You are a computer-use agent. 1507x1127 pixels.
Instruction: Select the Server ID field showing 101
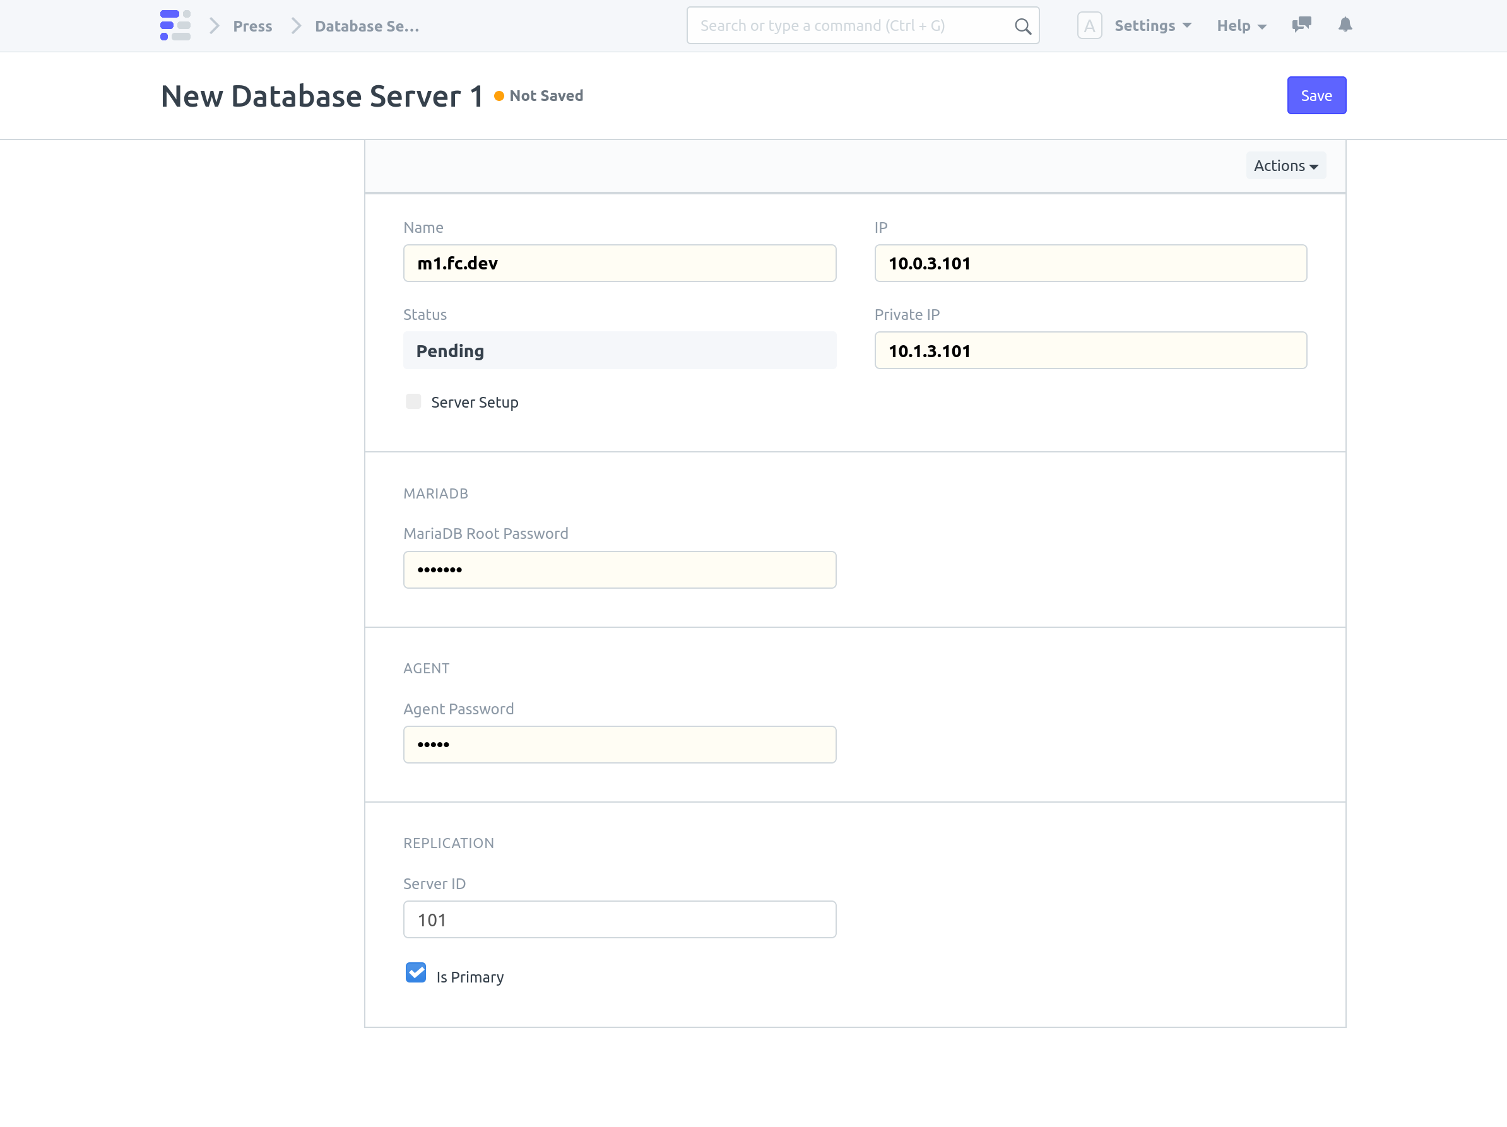619,919
